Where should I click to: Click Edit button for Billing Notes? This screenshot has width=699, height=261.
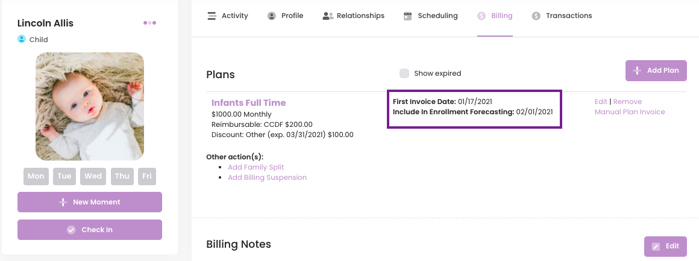(666, 247)
